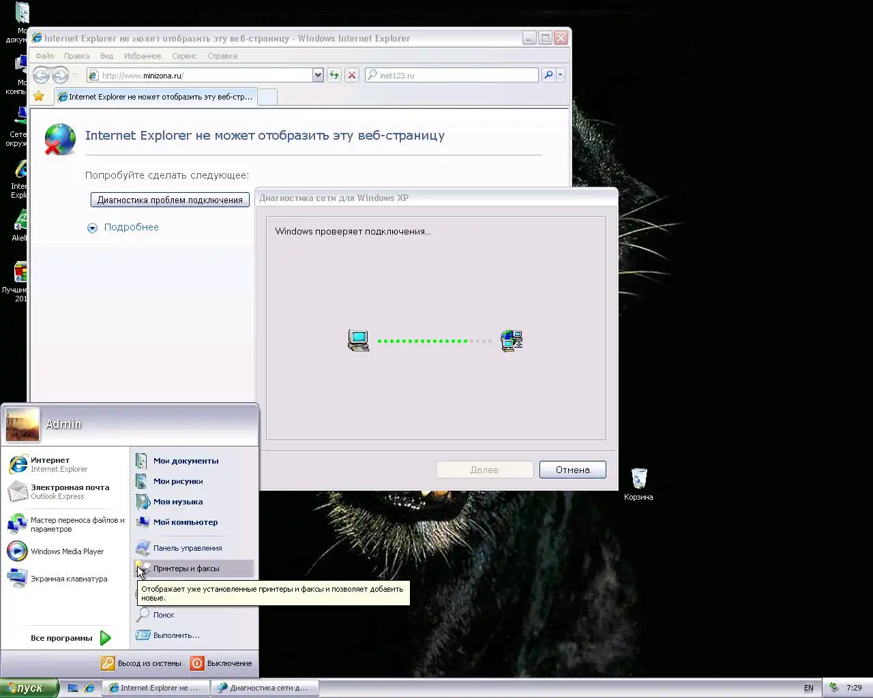This screenshot has width=873, height=698.
Task: Open Мои рисунки in Start menu
Action: click(194, 481)
